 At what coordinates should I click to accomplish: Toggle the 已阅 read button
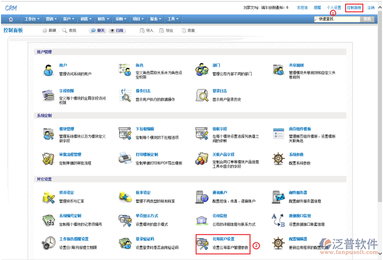(x=117, y=30)
